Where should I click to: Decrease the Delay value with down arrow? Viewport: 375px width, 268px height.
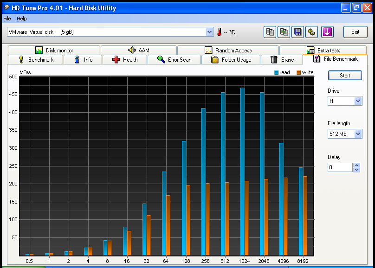coord(356,170)
